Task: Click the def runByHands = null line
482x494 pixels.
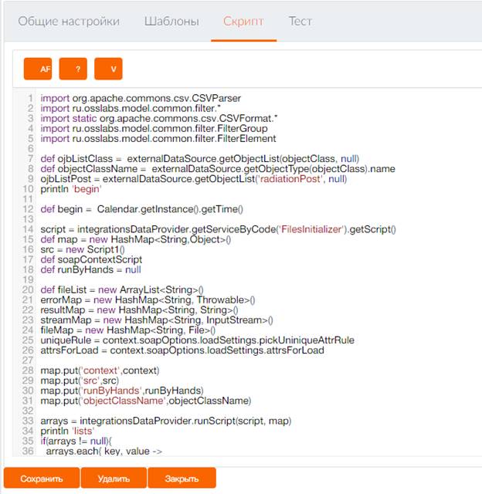Action: [x=91, y=269]
